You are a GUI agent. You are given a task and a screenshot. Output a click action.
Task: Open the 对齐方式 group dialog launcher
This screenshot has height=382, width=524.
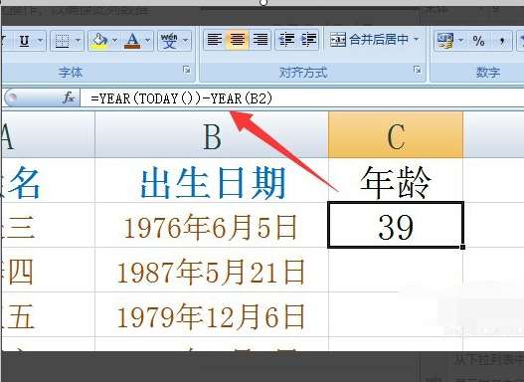point(417,70)
